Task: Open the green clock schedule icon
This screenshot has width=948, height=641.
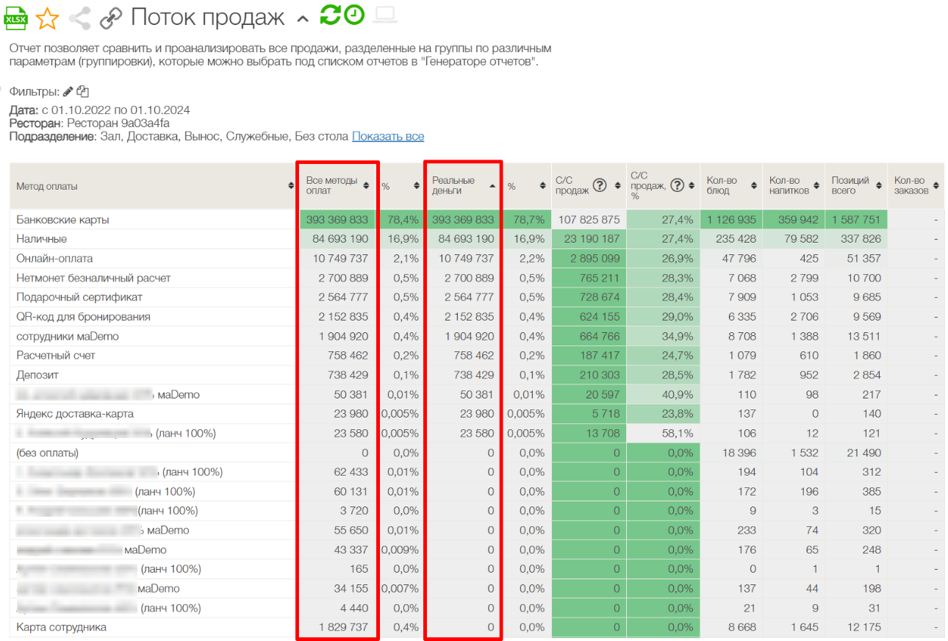Action: click(354, 15)
